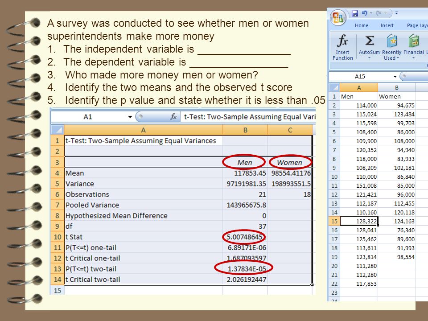Screen dimensions: 428x321
Task: Click the Save floppy-disk icon
Action: [354, 13]
